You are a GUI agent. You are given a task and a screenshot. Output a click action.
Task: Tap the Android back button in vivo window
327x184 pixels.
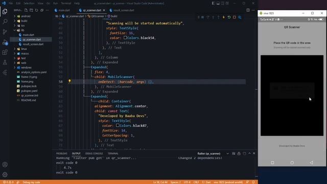pyautogui.click(x=311, y=163)
